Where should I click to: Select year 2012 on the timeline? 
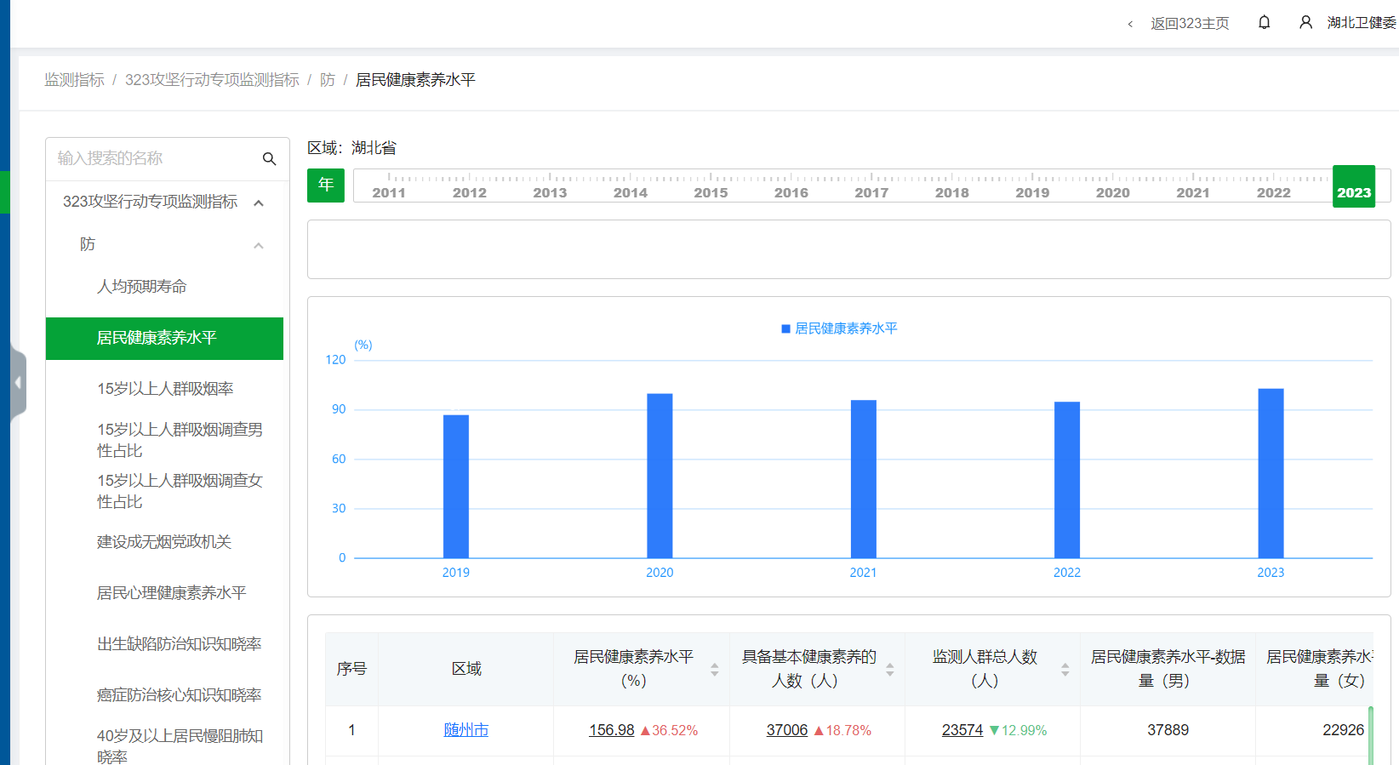coord(470,192)
